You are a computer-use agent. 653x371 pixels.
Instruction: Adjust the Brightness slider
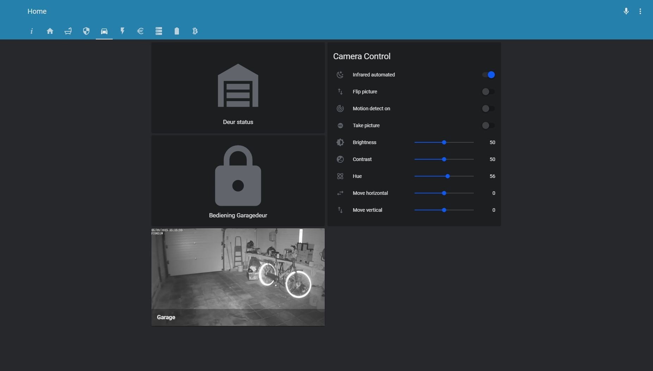444,142
